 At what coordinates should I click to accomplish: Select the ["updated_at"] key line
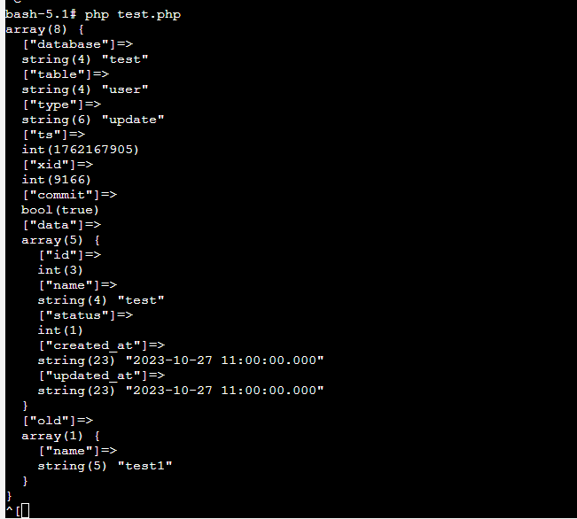(x=101, y=376)
